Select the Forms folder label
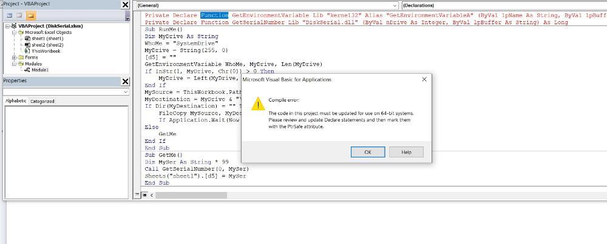Viewport: 607px width, 244px height. click(x=32, y=58)
